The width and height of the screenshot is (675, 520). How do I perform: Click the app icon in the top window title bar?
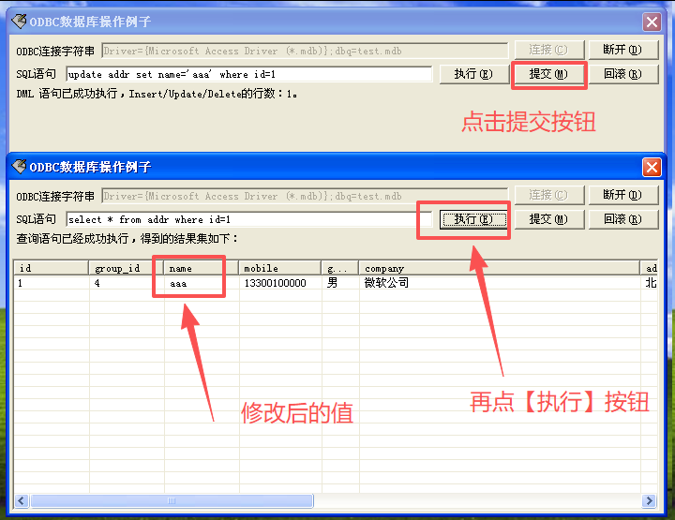19,21
